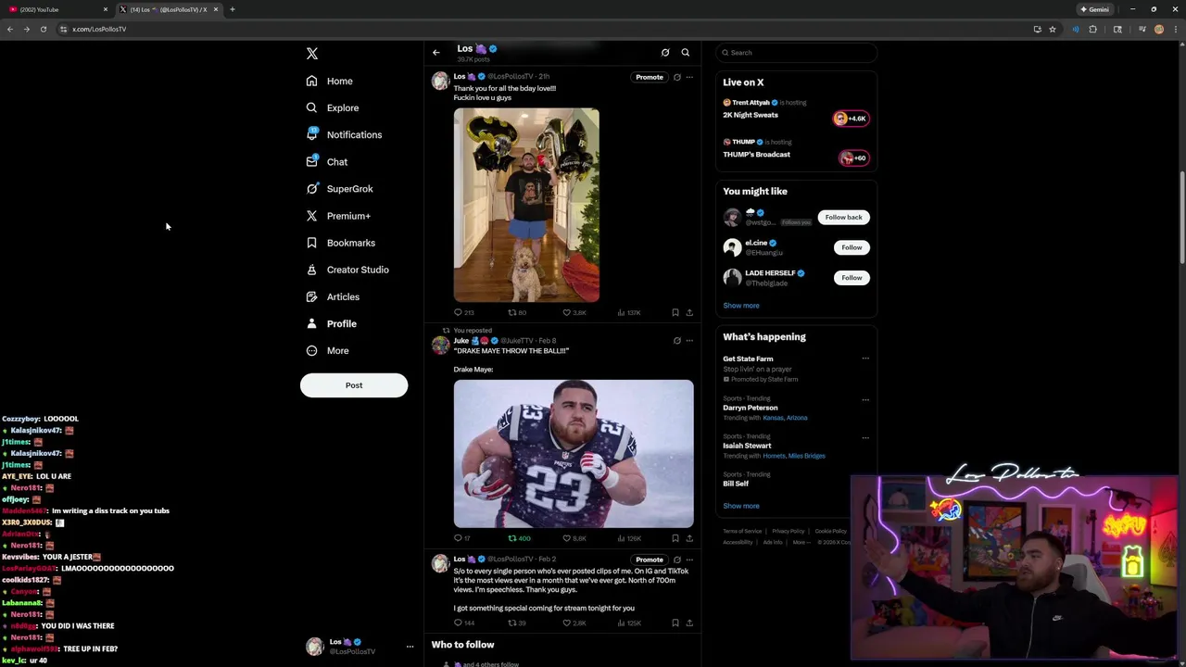1186x667 pixels.
Task: Open Gemini in Chrome
Action: point(1094,9)
